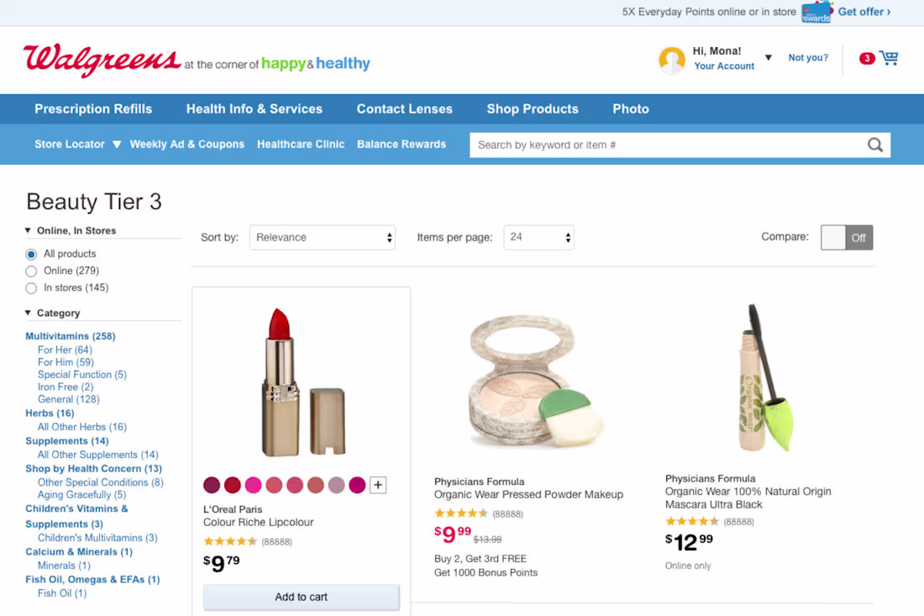Add the L'Oreal lipstick to cart

(301, 598)
